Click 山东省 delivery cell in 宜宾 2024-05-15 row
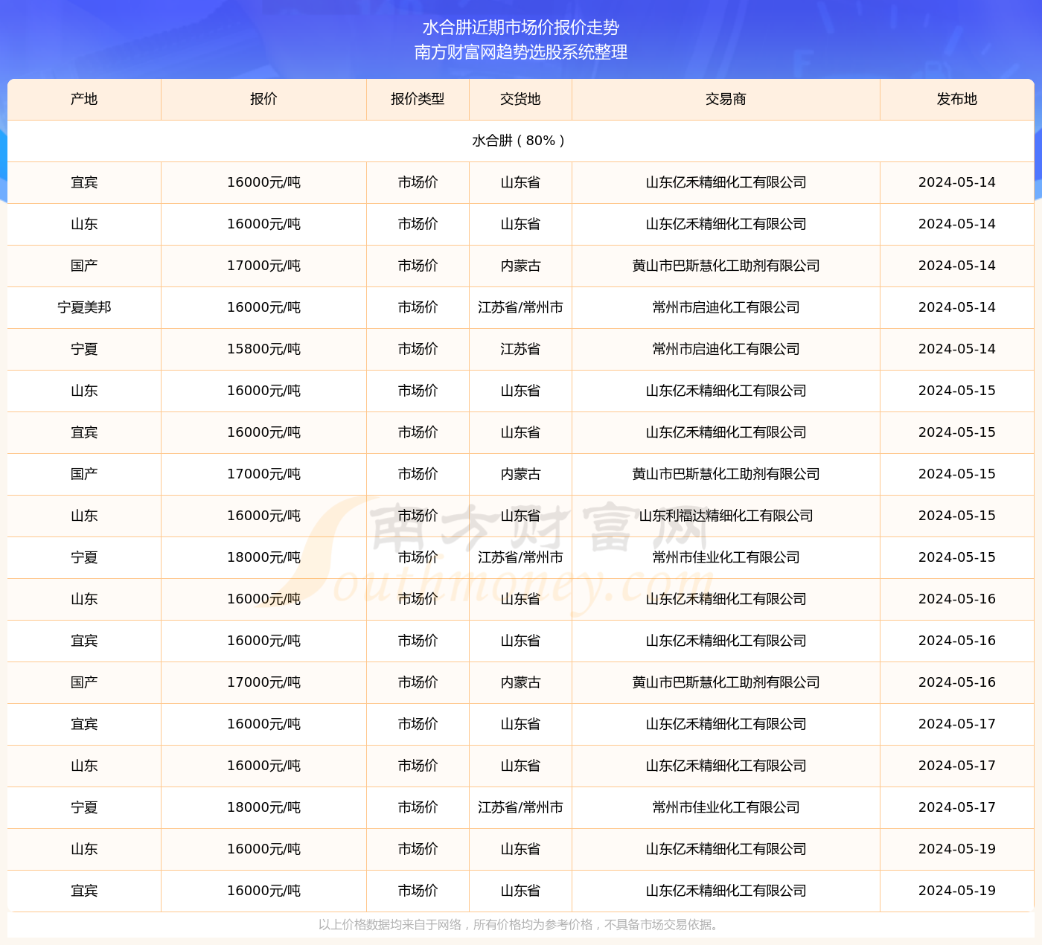1042x945 pixels. click(520, 432)
